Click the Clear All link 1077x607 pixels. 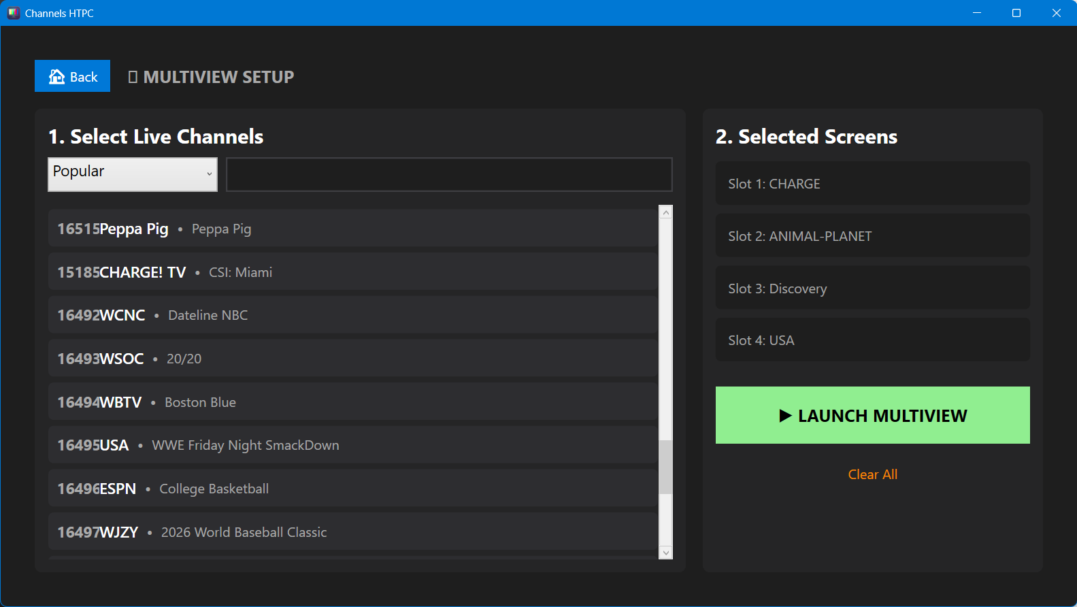tap(872, 474)
